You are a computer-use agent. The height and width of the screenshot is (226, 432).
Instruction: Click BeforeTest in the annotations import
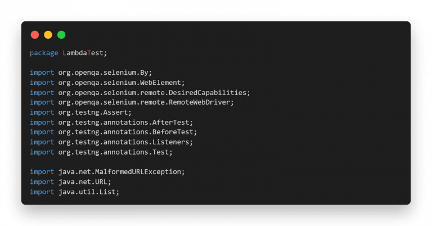point(173,132)
